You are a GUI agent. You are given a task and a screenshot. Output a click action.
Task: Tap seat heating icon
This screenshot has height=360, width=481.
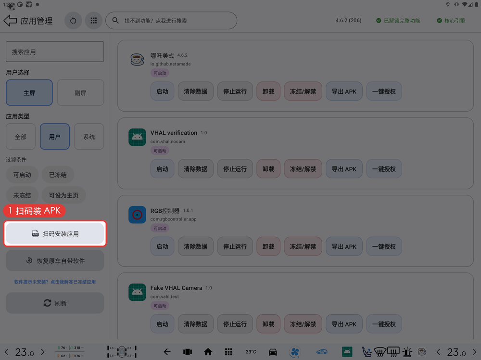pyautogui.click(x=367, y=352)
